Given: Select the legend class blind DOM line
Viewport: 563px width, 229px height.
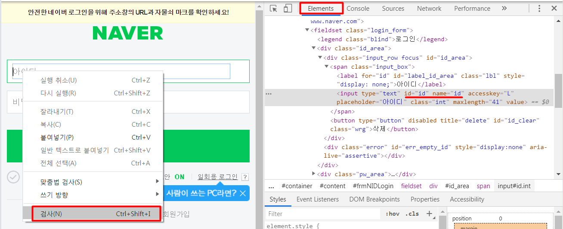Looking at the screenshot, I should point(383,39).
